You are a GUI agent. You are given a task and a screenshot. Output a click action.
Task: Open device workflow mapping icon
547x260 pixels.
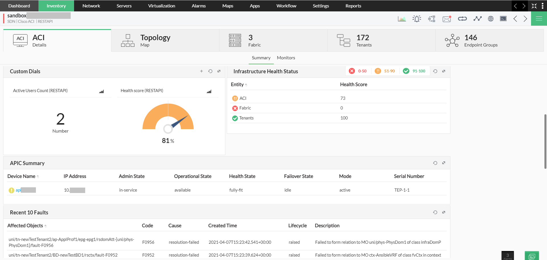431,19
